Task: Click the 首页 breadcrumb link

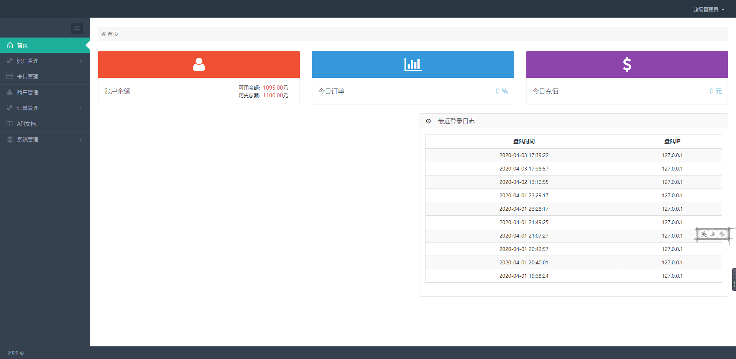Action: click(x=113, y=34)
